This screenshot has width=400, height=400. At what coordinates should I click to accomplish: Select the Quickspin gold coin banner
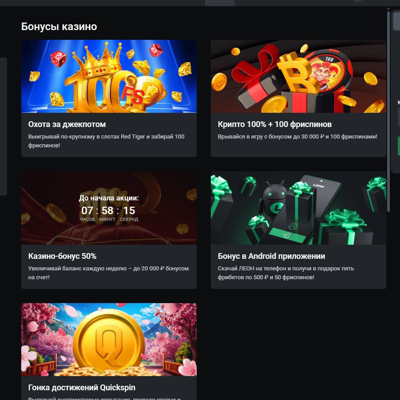[109, 339]
